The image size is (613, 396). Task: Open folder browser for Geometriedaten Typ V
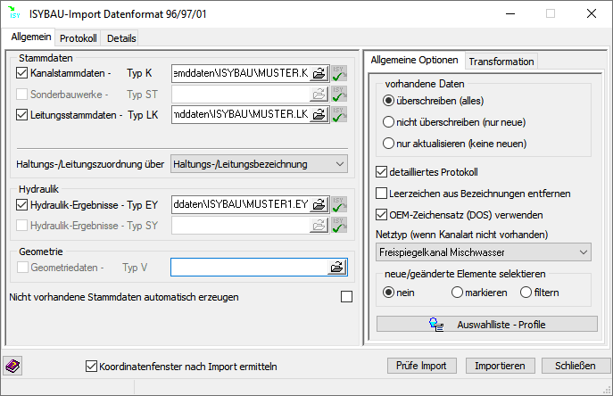point(337,267)
